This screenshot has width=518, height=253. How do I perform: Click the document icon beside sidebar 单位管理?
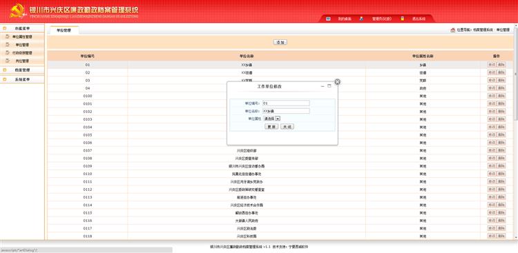(x=8, y=45)
